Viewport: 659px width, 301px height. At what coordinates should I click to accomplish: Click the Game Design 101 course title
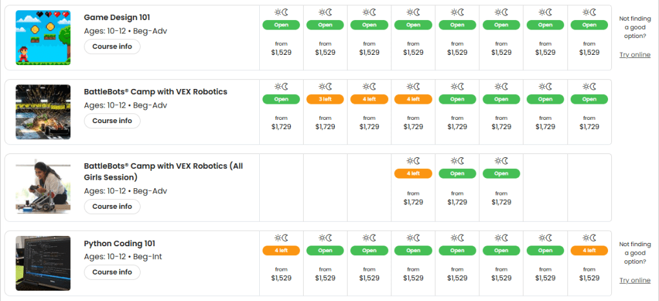pos(117,17)
